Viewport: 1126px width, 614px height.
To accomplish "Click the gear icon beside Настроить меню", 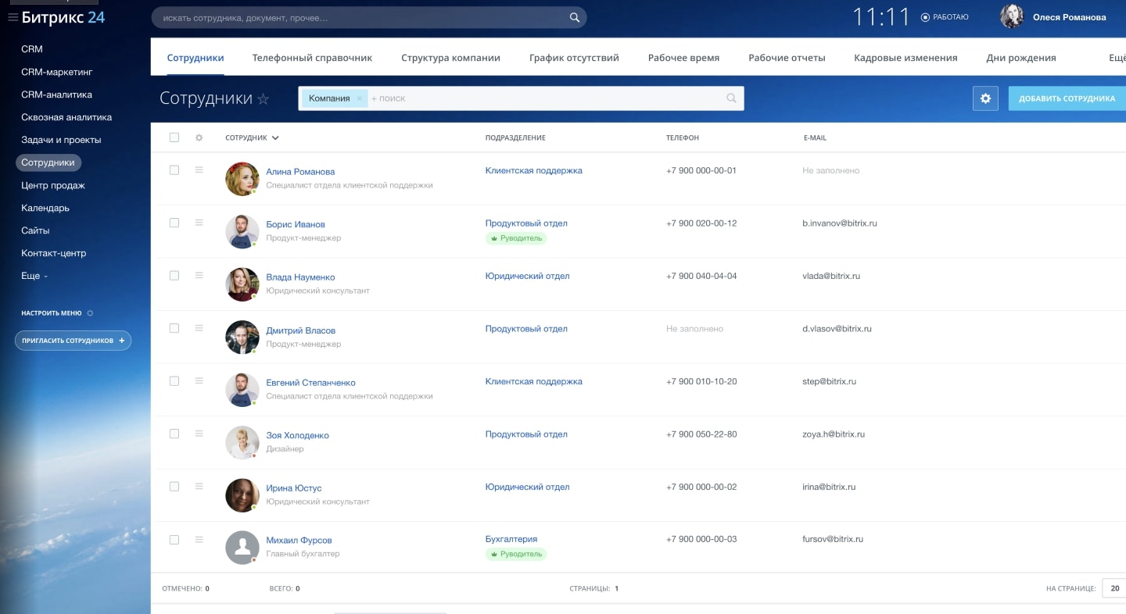I will click(x=90, y=313).
